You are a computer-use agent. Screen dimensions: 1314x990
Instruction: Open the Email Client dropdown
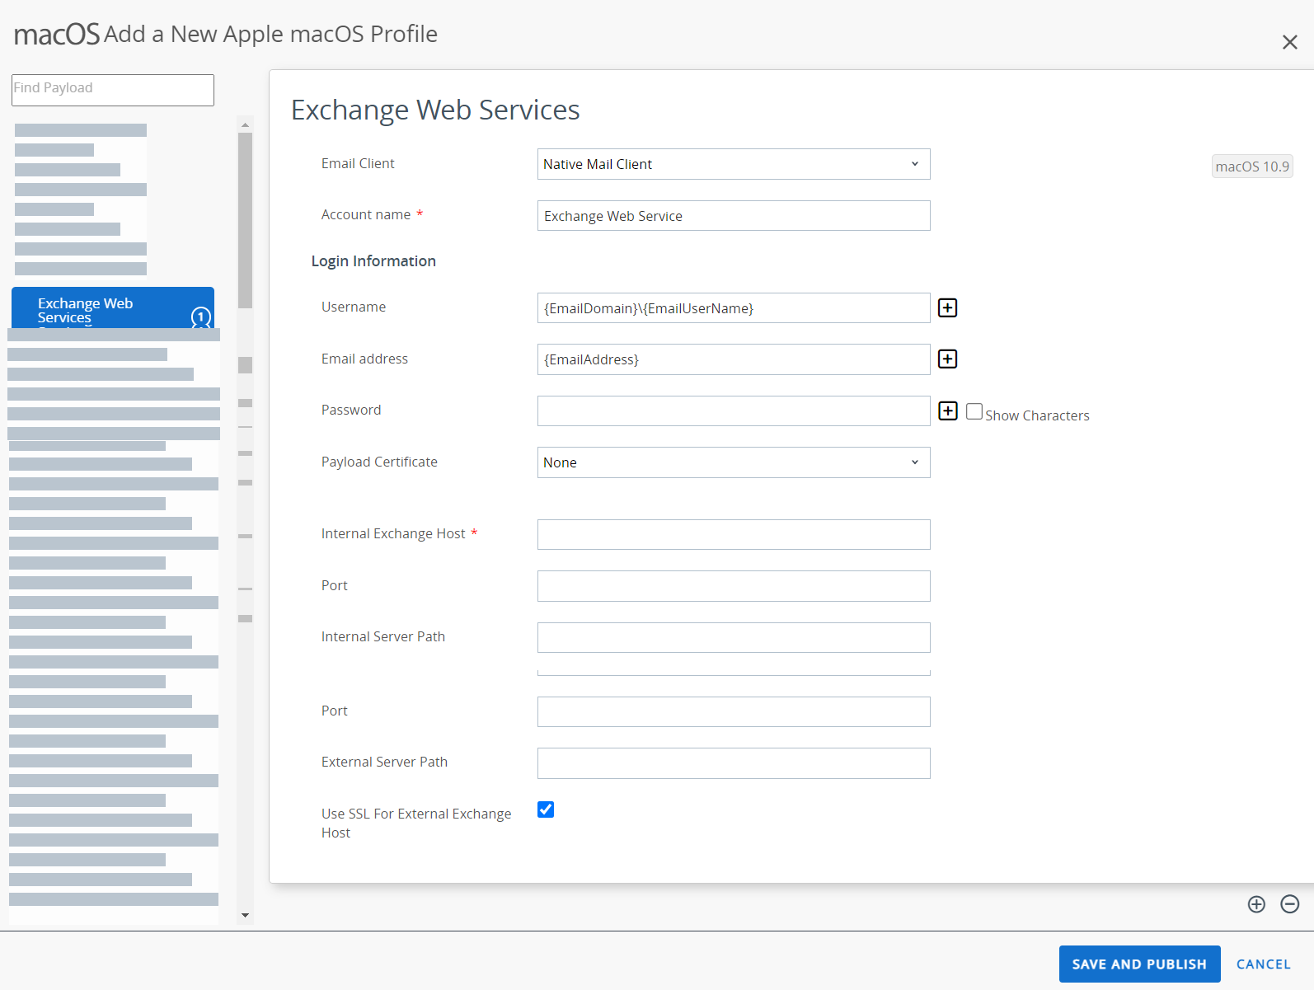click(x=734, y=164)
